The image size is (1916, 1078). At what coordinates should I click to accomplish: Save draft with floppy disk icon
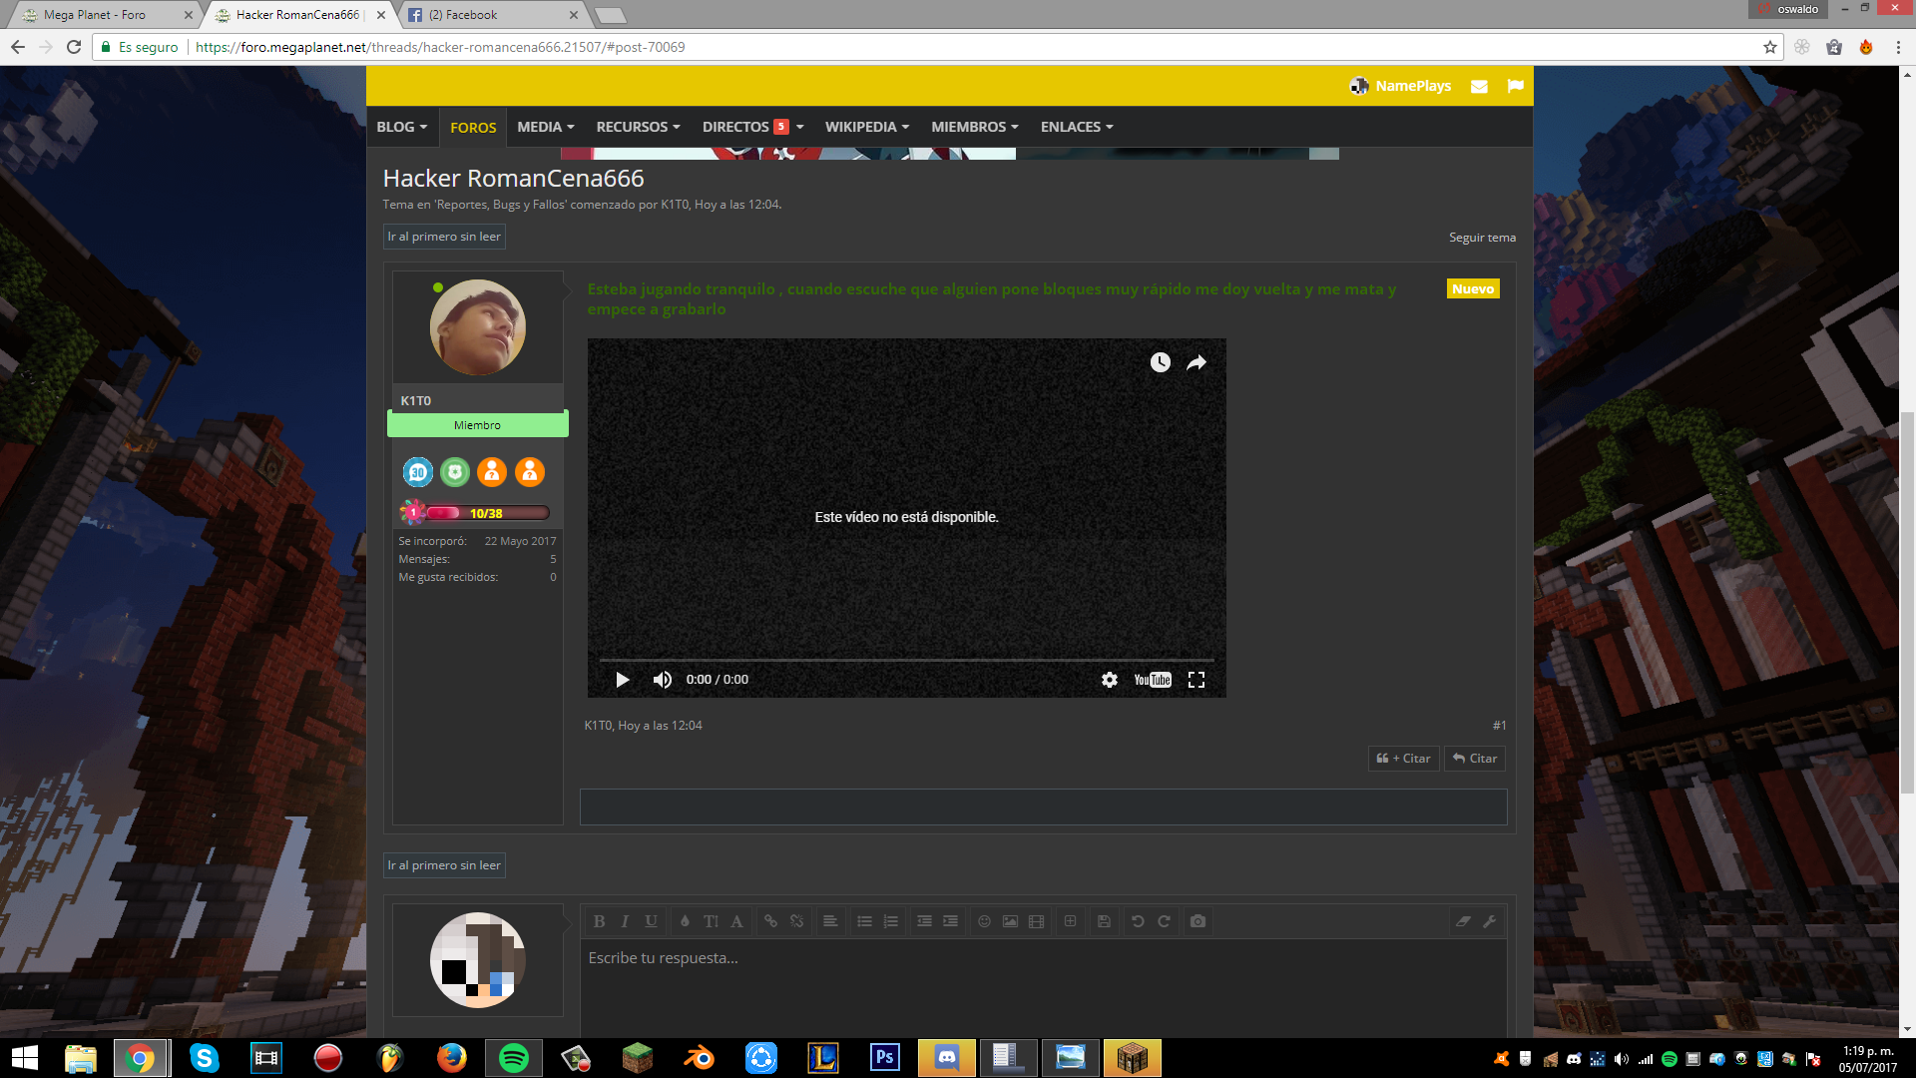pyautogui.click(x=1104, y=921)
